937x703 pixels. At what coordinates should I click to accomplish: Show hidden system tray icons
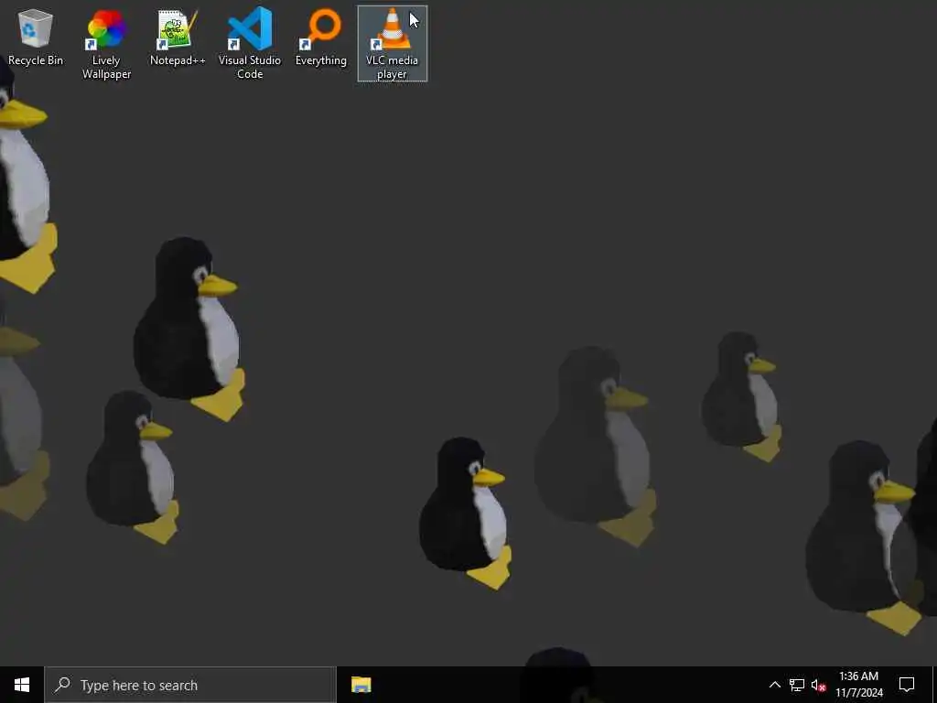(774, 685)
